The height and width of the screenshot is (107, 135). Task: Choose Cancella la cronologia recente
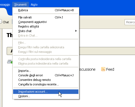click(x=46, y=84)
